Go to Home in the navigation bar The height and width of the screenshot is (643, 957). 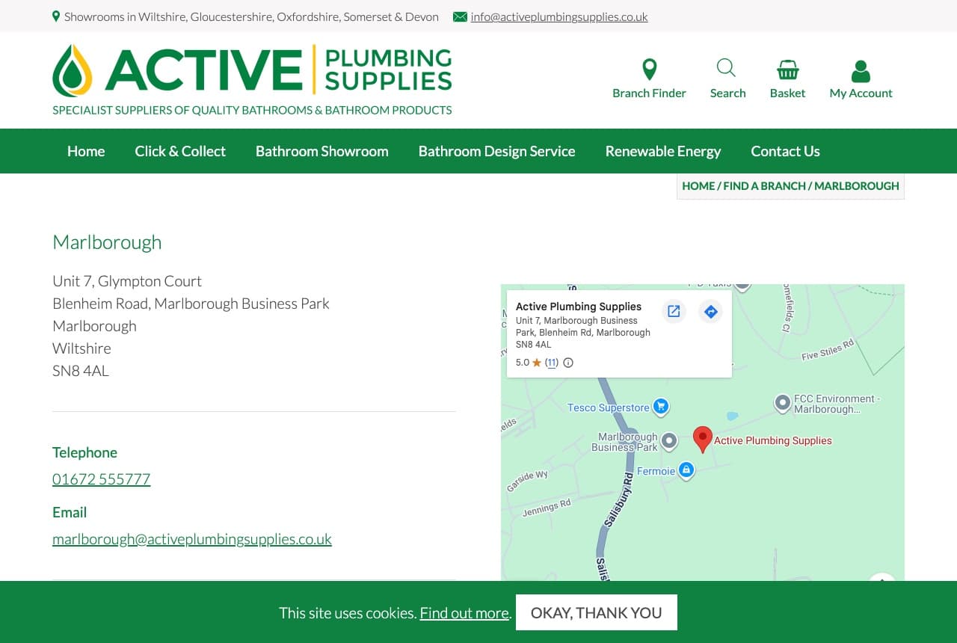(86, 151)
